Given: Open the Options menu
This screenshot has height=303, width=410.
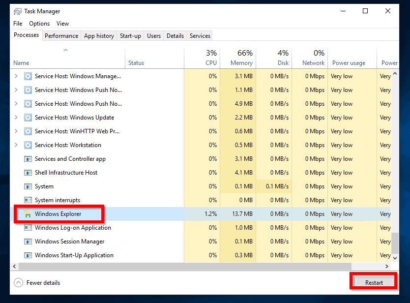Looking at the screenshot, I should [x=39, y=24].
